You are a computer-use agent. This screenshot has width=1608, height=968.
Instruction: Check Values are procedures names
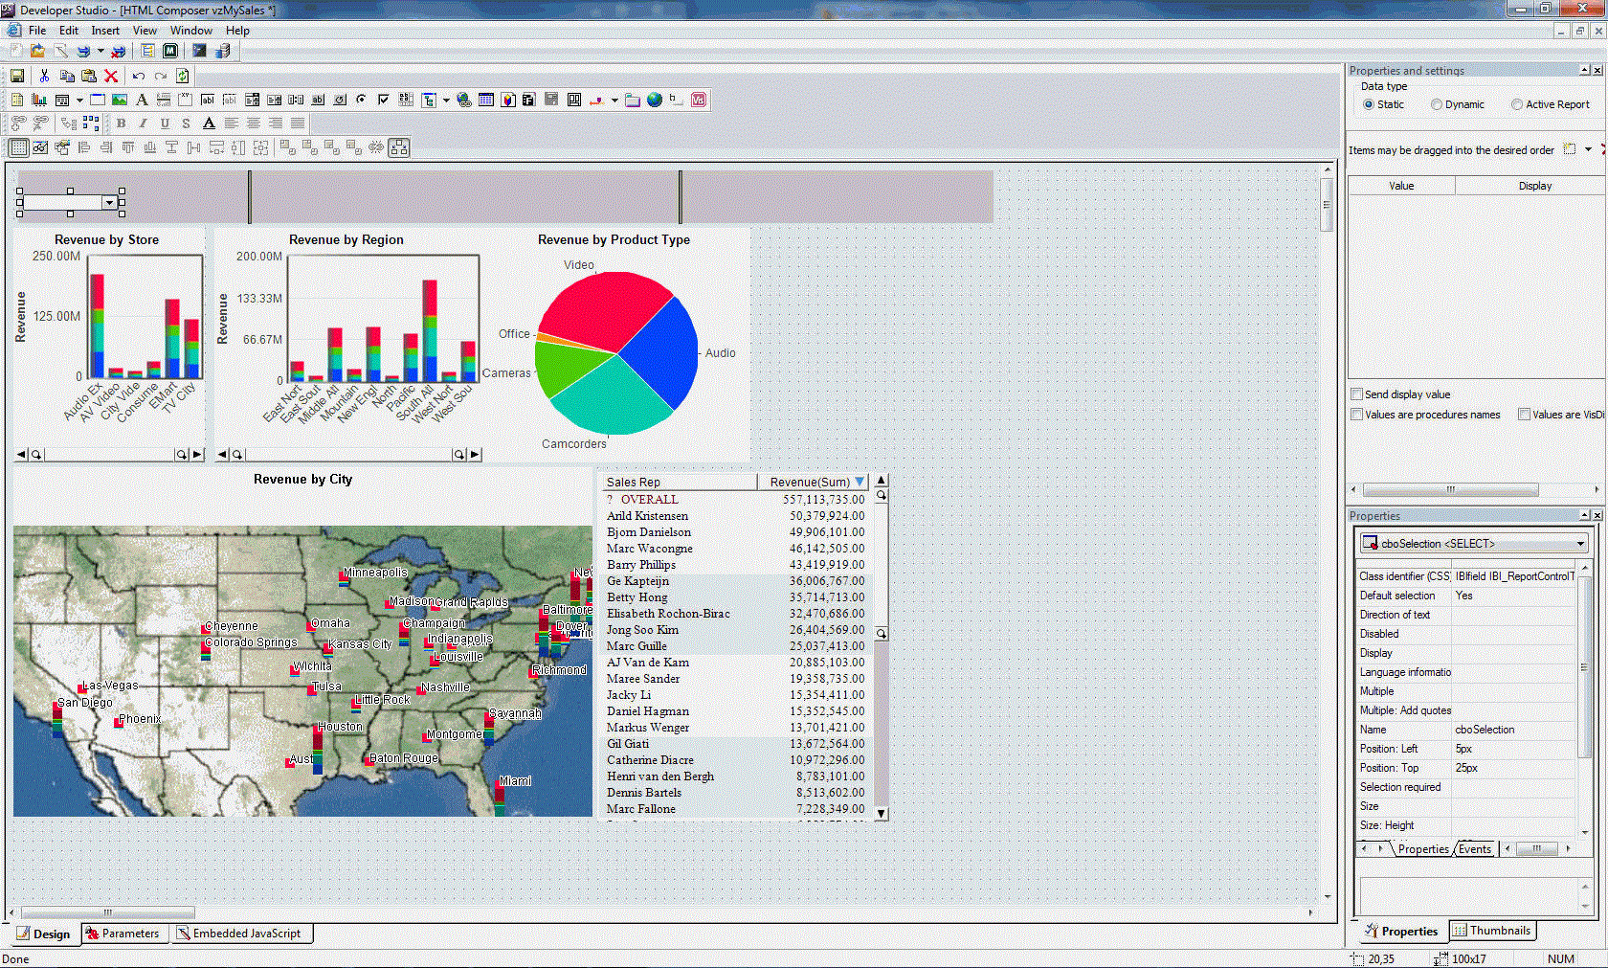coord(1357,415)
